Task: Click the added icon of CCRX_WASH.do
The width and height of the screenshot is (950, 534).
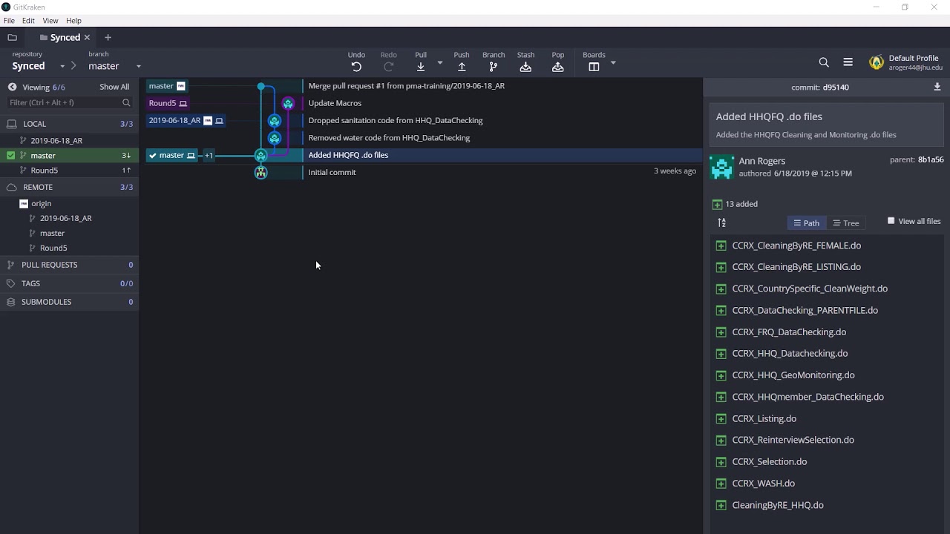Action: pyautogui.click(x=721, y=484)
